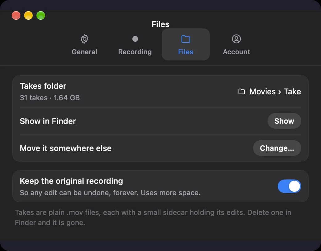
Task: Click the 'Movies' path segment
Action: 262,92
